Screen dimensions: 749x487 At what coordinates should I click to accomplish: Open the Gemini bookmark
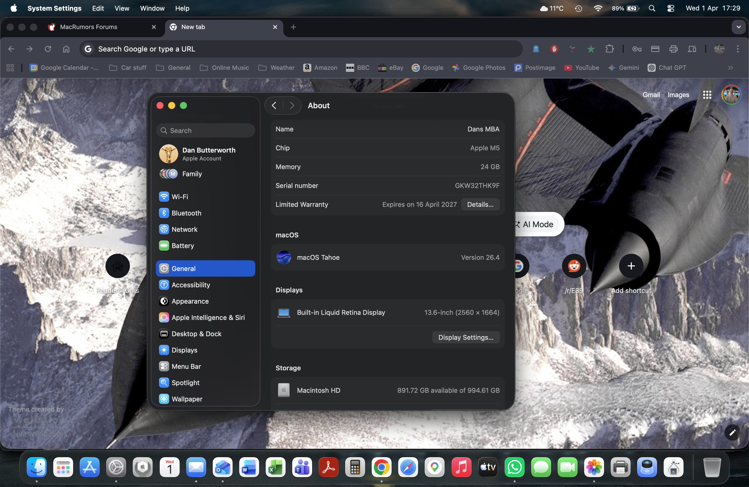(x=623, y=68)
